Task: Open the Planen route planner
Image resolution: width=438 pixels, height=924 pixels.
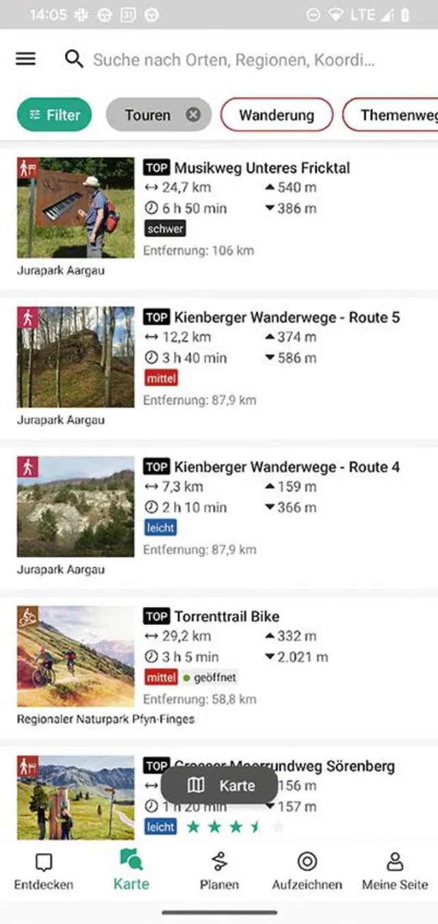Action: [219, 871]
